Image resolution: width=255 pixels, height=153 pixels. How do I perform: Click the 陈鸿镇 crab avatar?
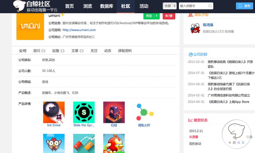tap(195, 28)
